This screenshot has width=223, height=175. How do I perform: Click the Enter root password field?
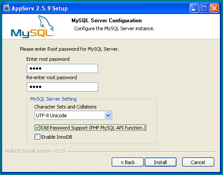(62, 68)
